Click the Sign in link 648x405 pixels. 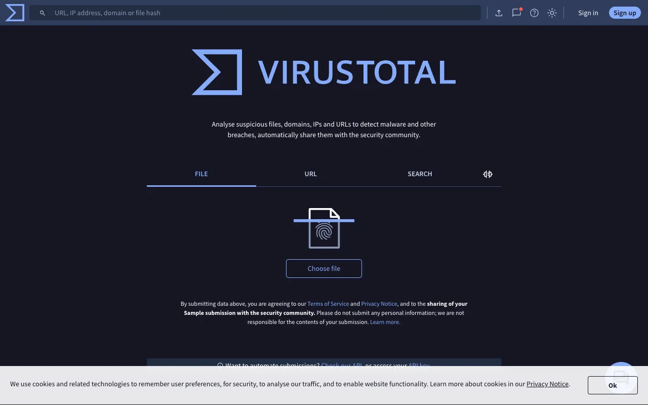click(588, 12)
